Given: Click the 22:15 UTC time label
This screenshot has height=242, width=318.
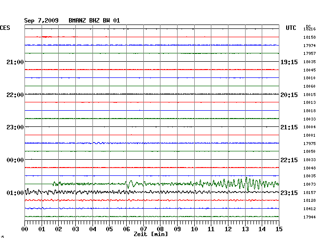Looking at the screenshot, I should (x=289, y=160).
